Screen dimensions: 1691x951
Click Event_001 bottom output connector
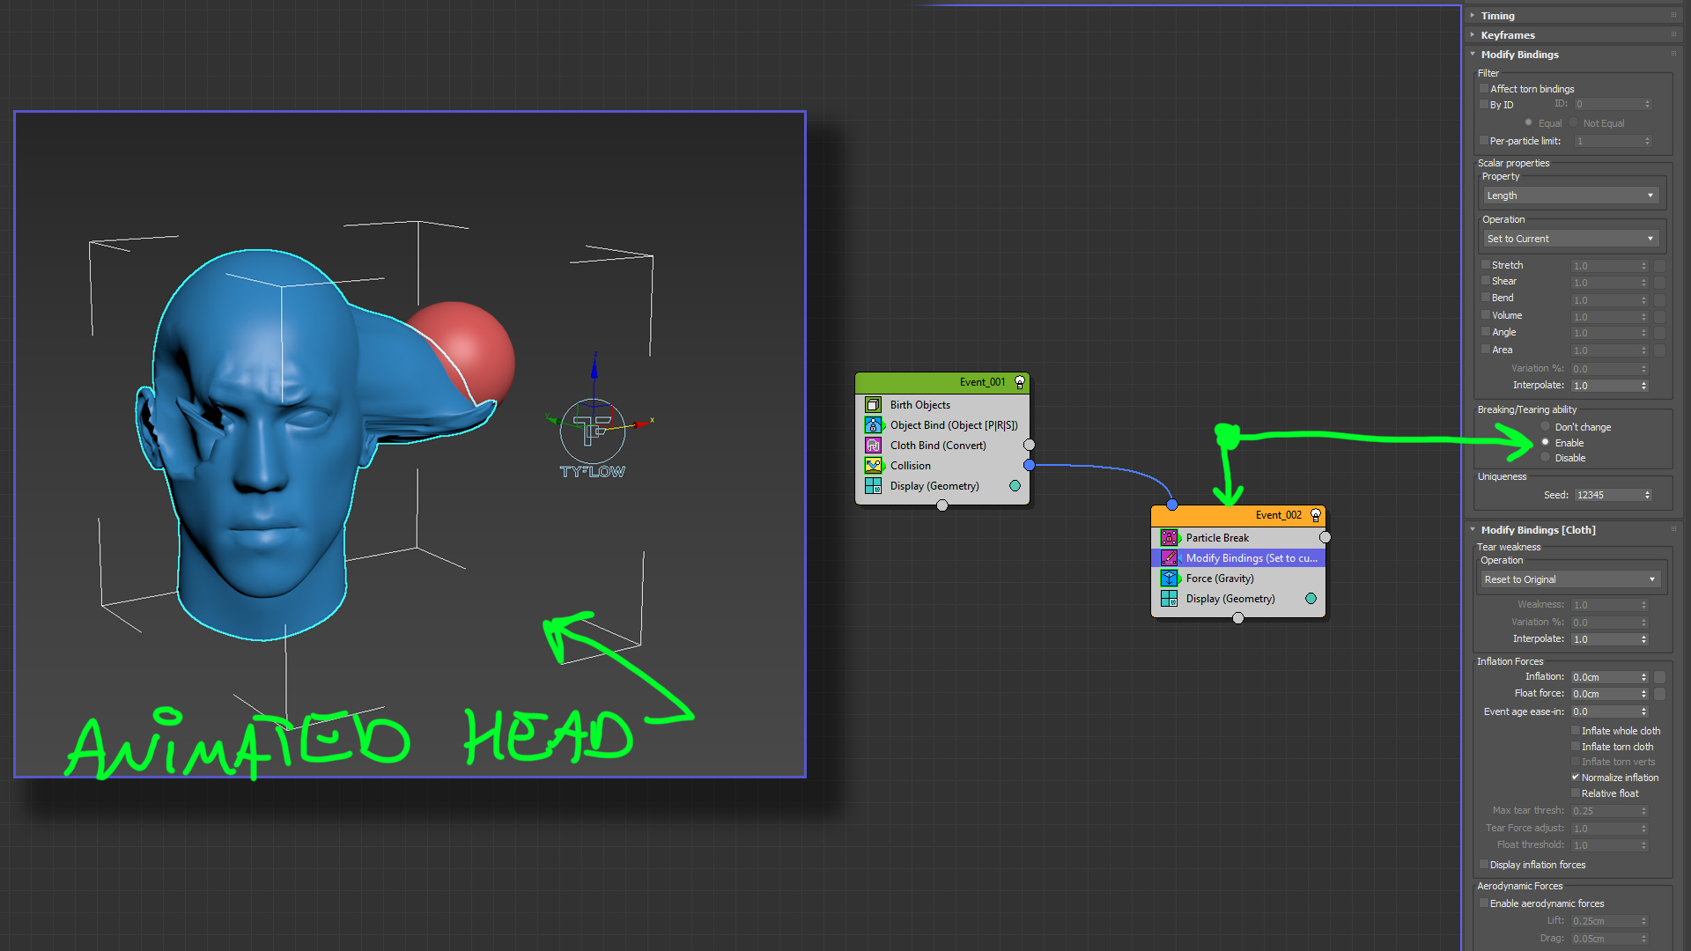click(942, 505)
